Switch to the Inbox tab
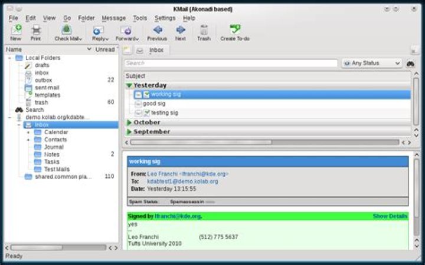The image size is (425, 265). click(152, 50)
